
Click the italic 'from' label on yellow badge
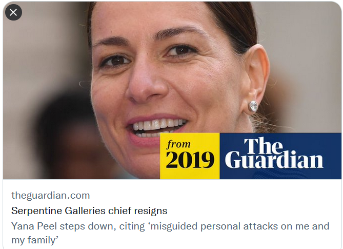pos(178,144)
